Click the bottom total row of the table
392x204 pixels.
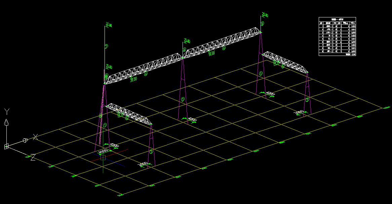click(x=337, y=54)
